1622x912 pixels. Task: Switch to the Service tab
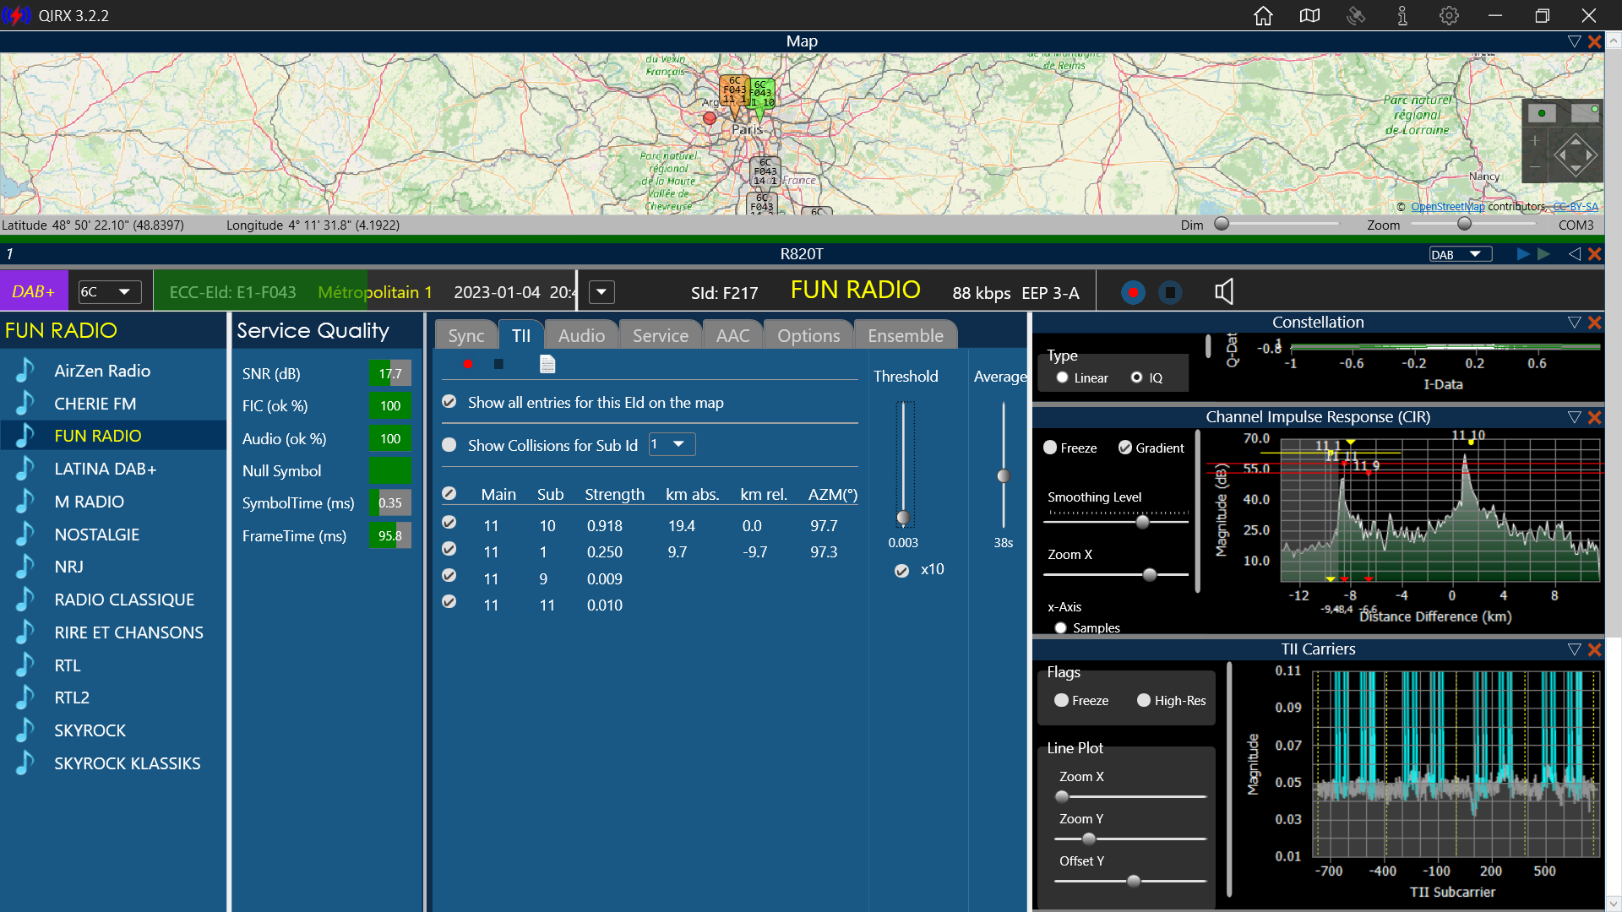tap(661, 335)
